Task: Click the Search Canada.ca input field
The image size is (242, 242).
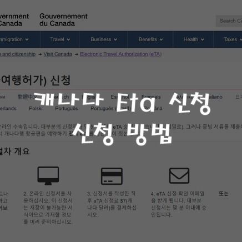Action: pos(229,21)
